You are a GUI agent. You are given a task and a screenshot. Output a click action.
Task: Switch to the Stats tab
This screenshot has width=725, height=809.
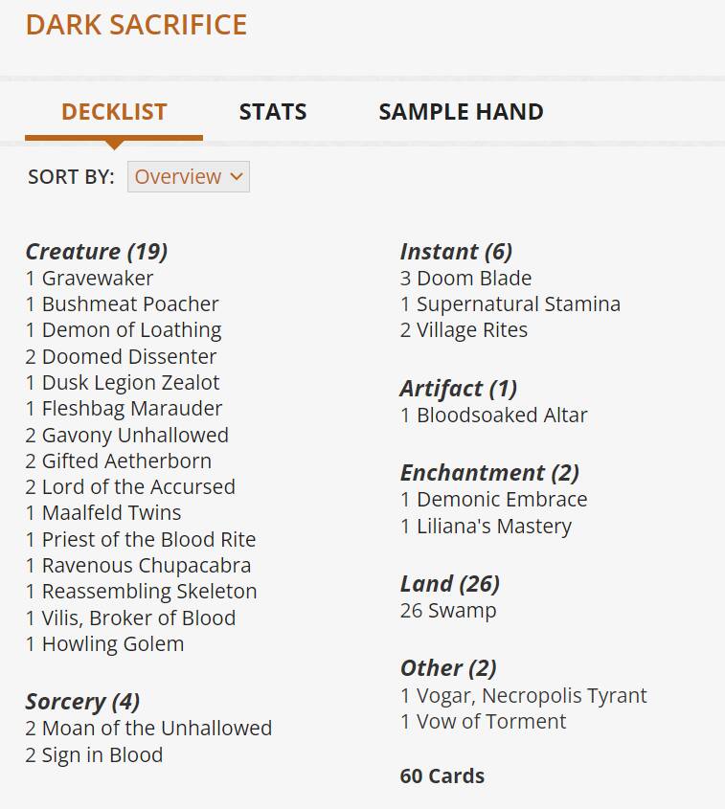click(x=273, y=111)
